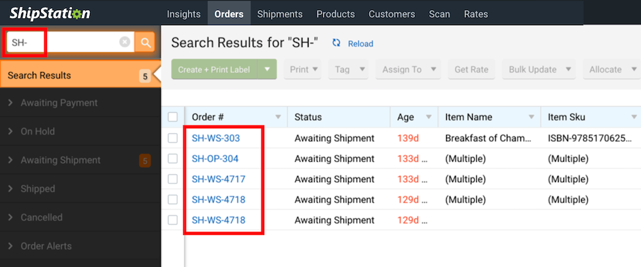Open order SH-WS-303
This screenshot has width=641, height=267.
coord(216,138)
